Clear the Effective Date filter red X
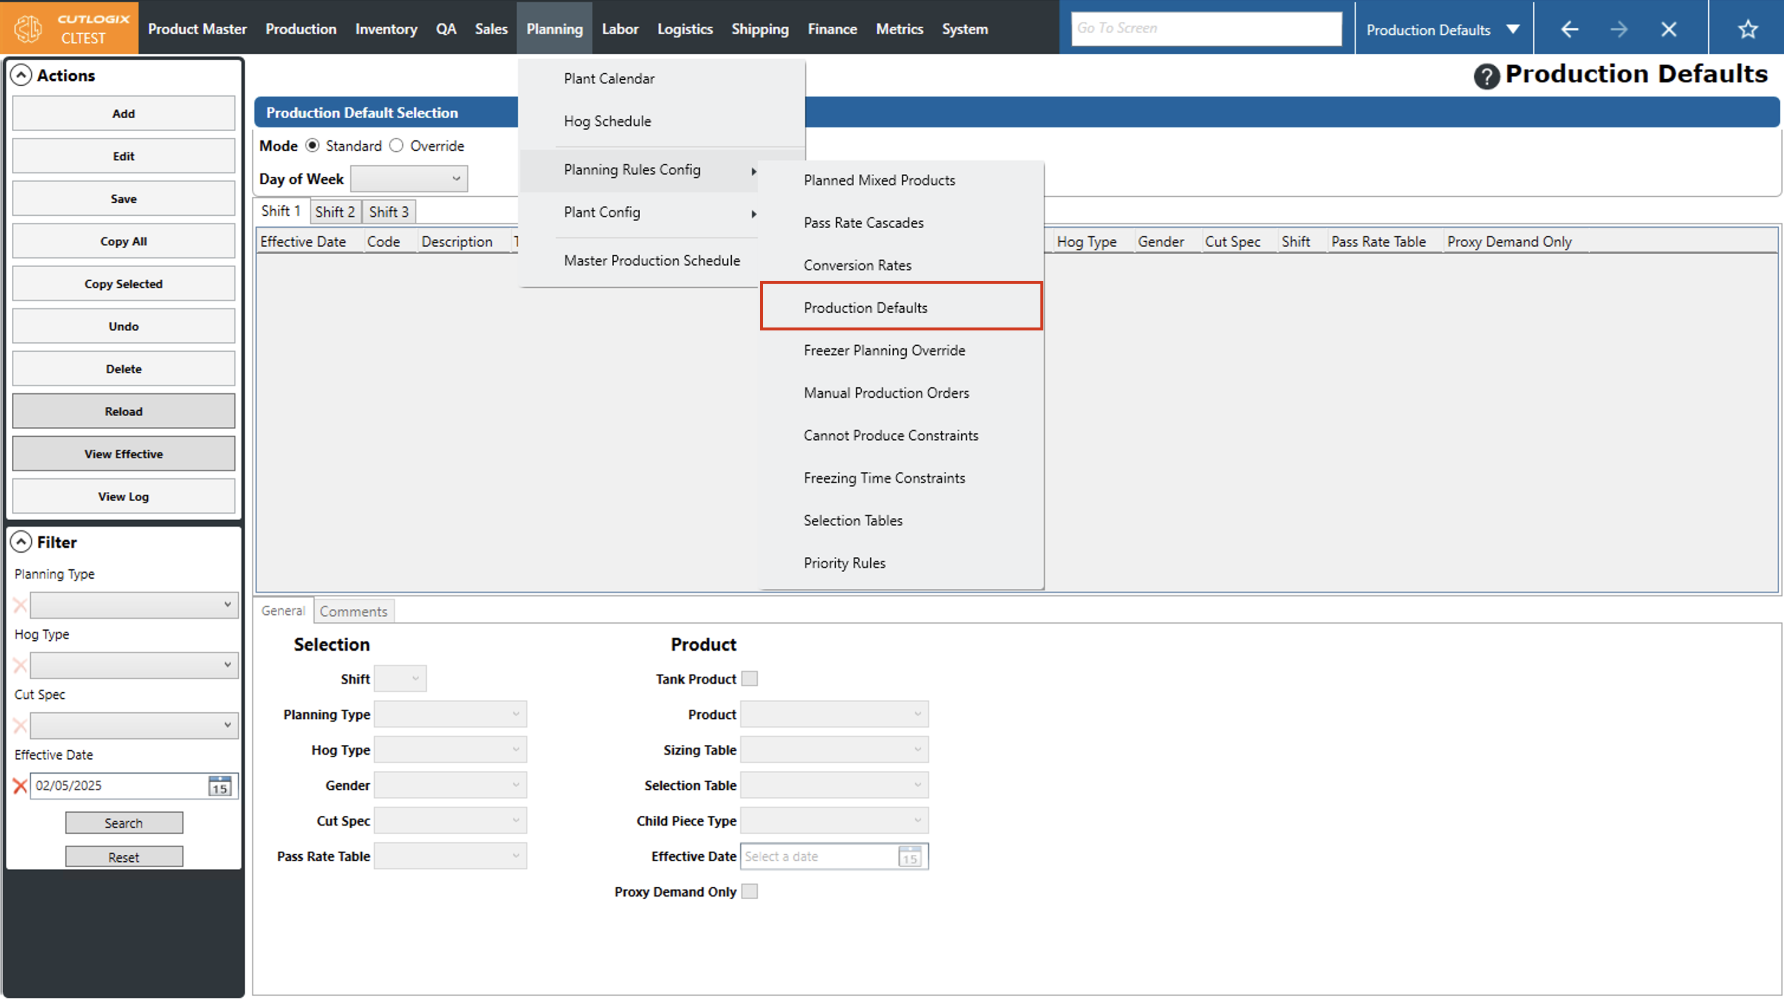 click(x=20, y=786)
